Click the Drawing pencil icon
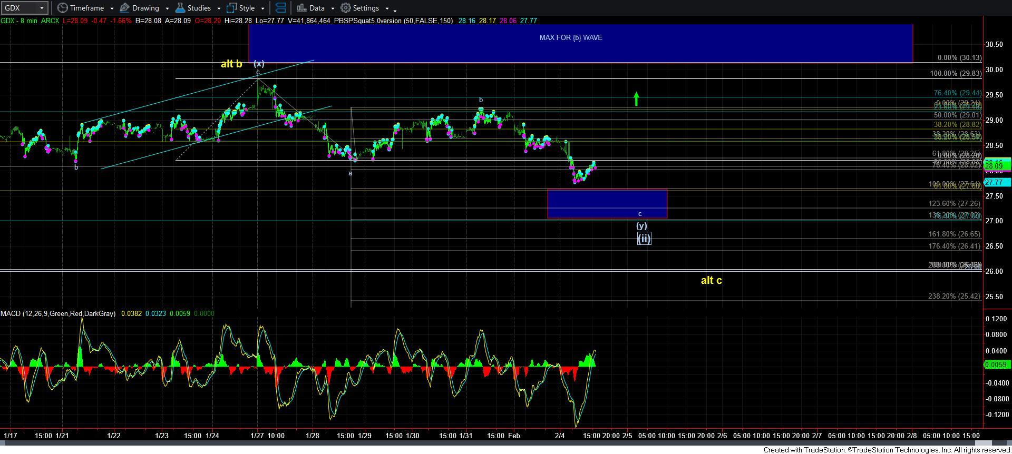Viewport: 1012px width, 454px height. click(125, 8)
